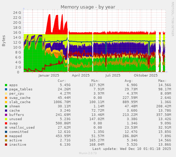Click the brown mapped legend swatch
The width and height of the screenshot is (176, 157).
point(6,136)
